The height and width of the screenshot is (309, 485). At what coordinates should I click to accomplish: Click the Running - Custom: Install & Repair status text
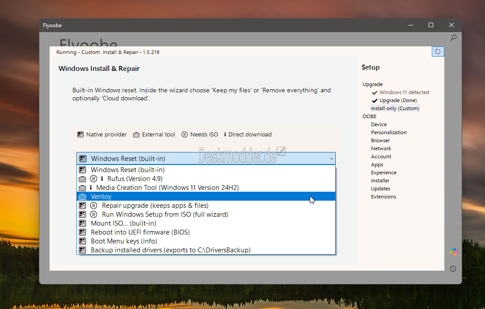click(108, 52)
